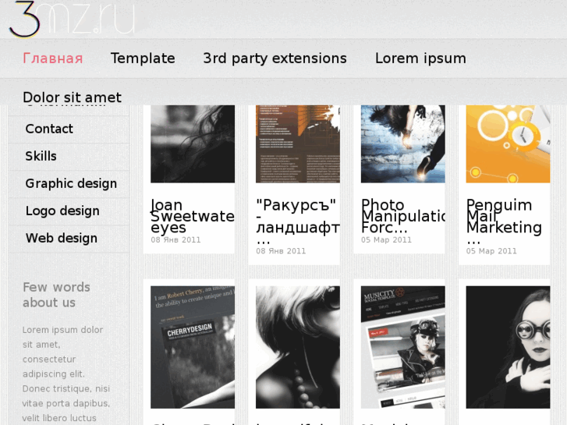Click the Photo Manipulation Forc... title
Screen dimensions: 567x425
pyautogui.click(x=403, y=216)
